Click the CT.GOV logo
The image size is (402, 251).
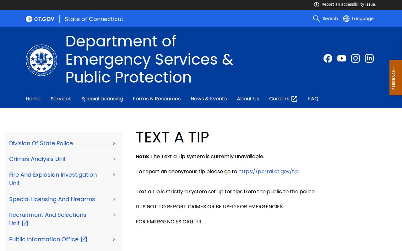tap(40, 19)
